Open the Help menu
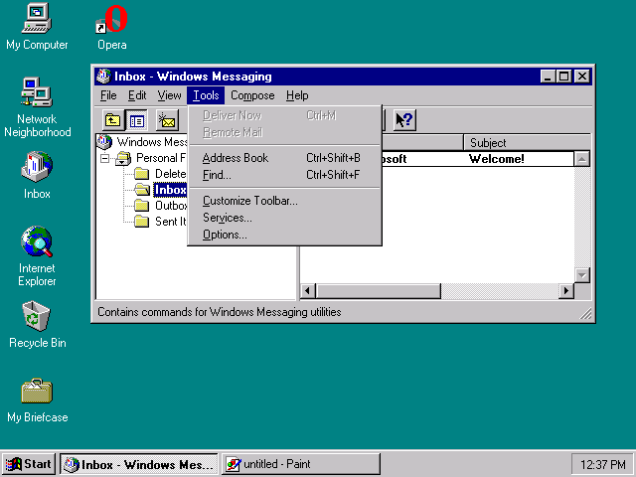 coord(297,95)
